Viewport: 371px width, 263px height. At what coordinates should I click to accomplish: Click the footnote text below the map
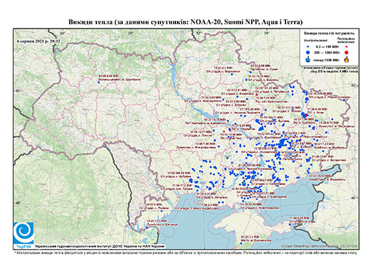click(185, 252)
